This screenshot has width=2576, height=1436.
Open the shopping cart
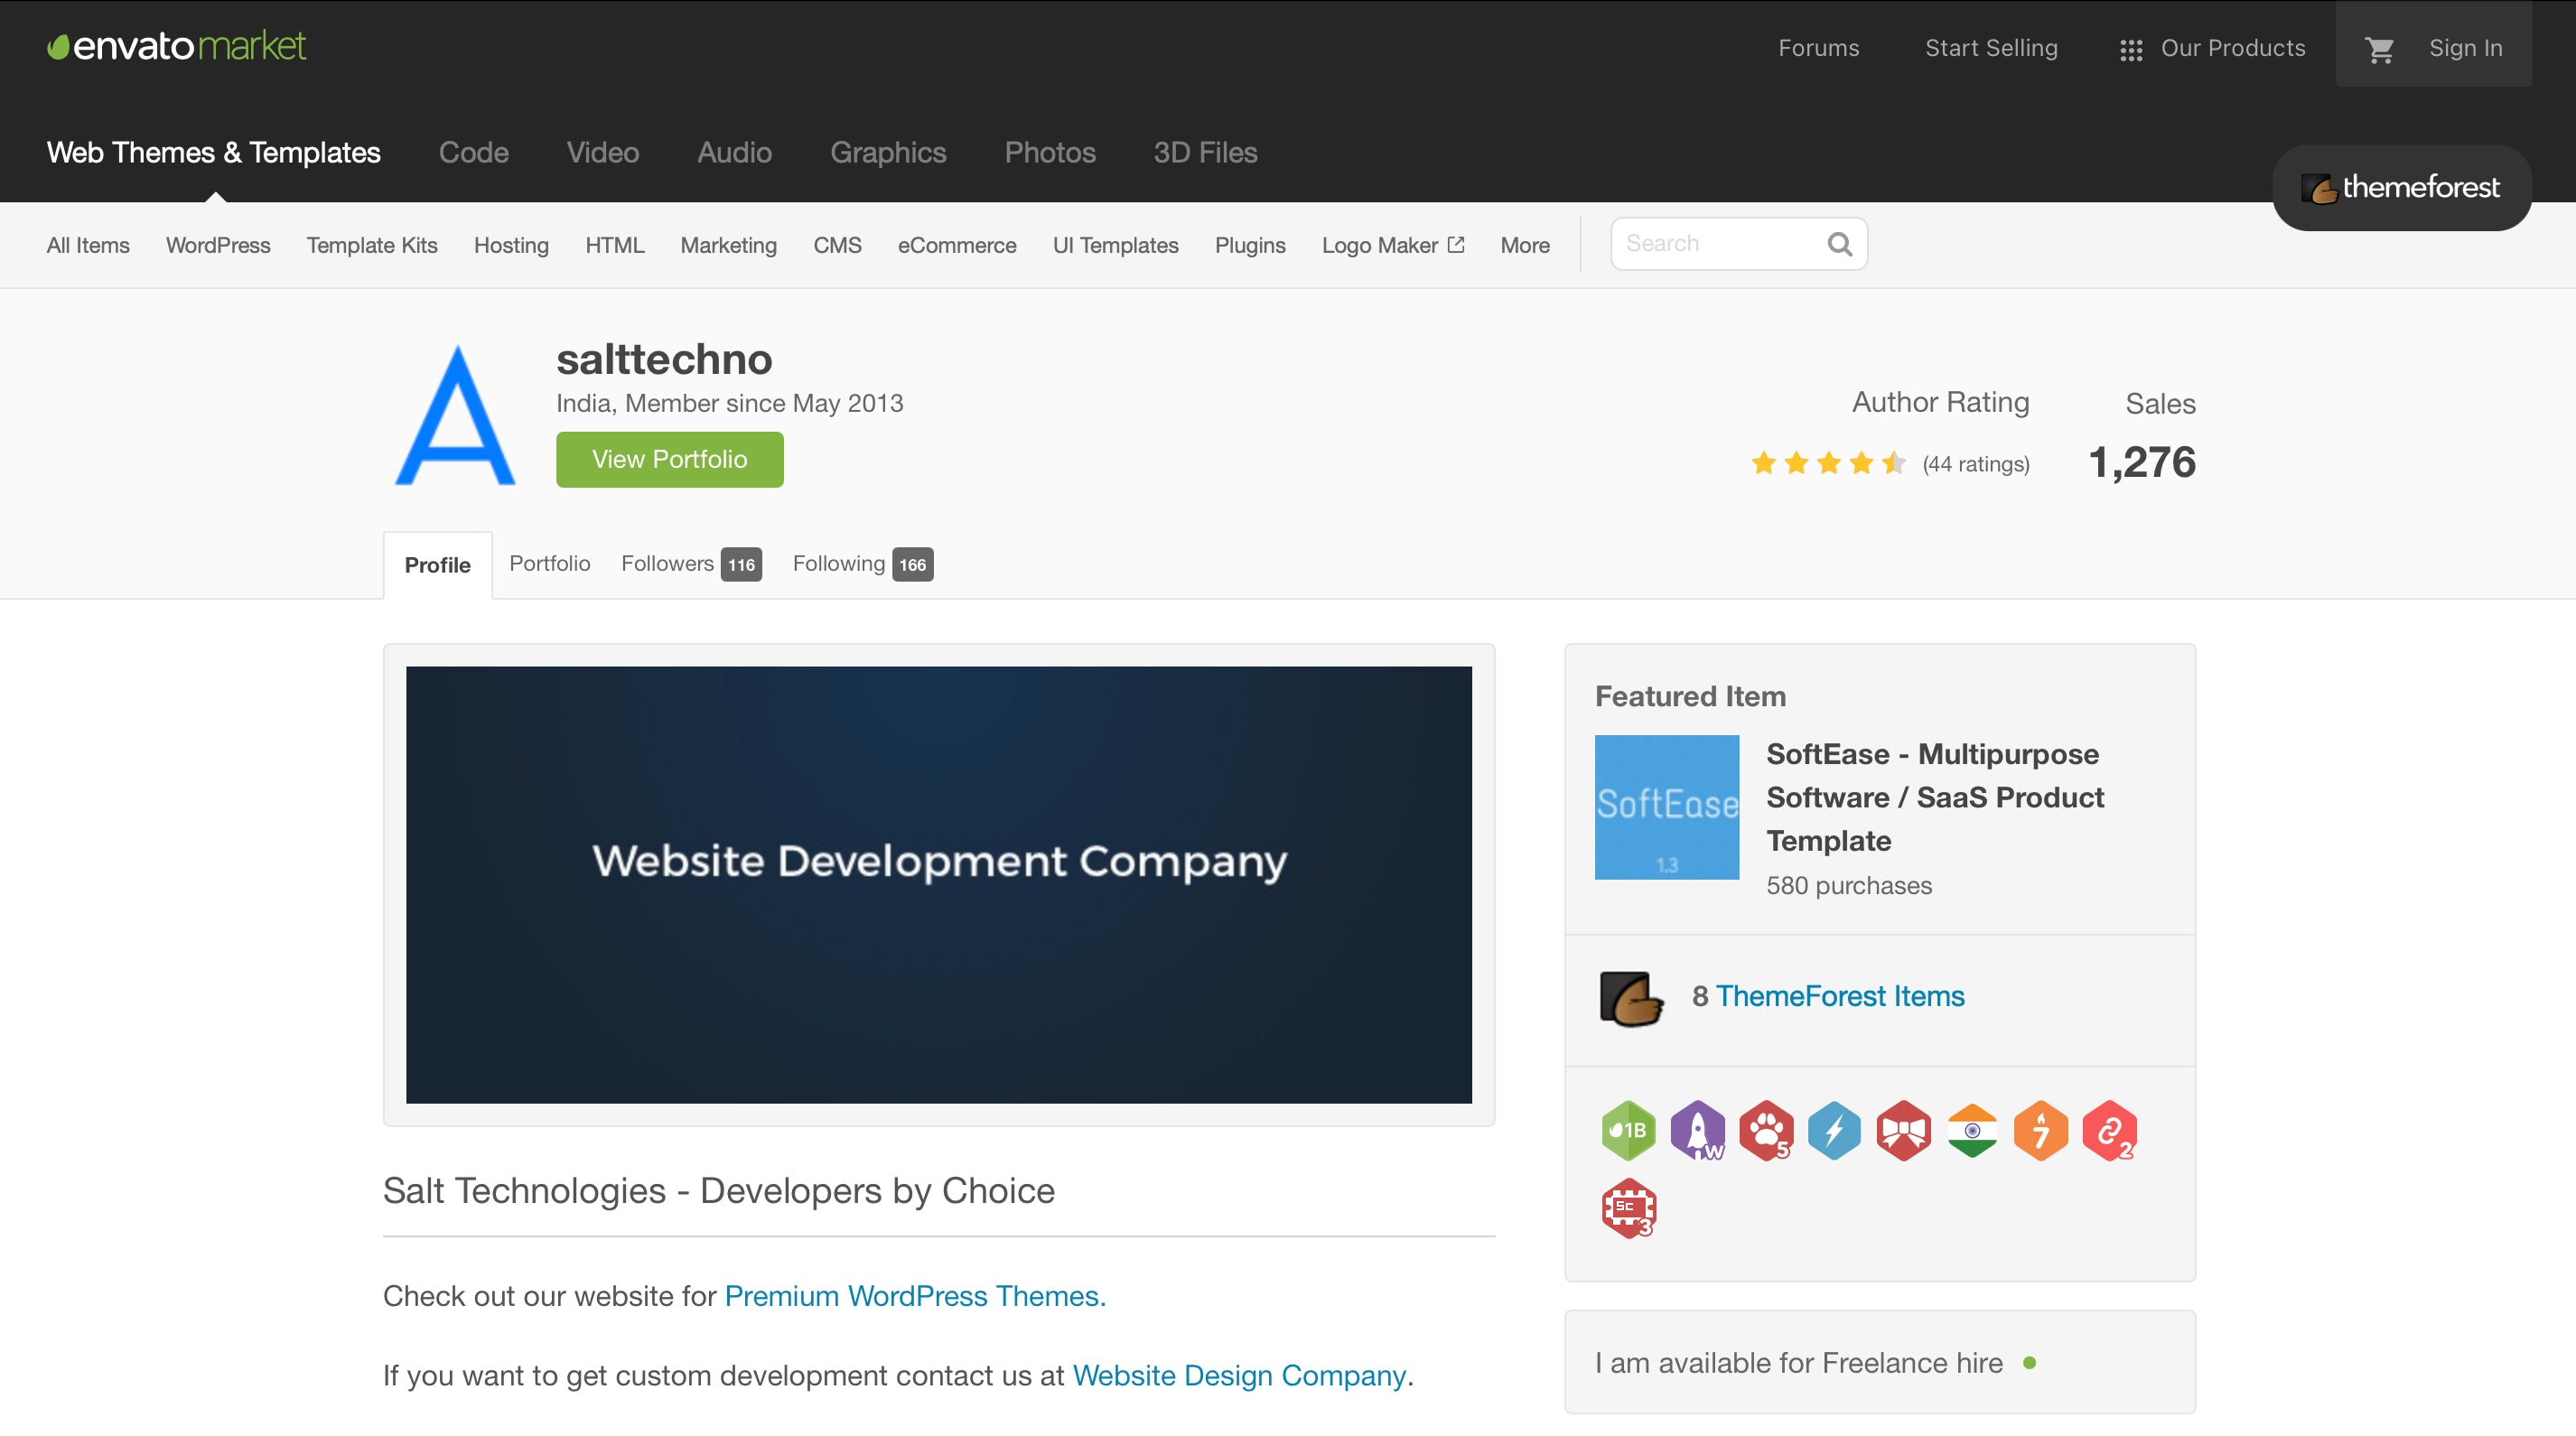tap(2380, 48)
